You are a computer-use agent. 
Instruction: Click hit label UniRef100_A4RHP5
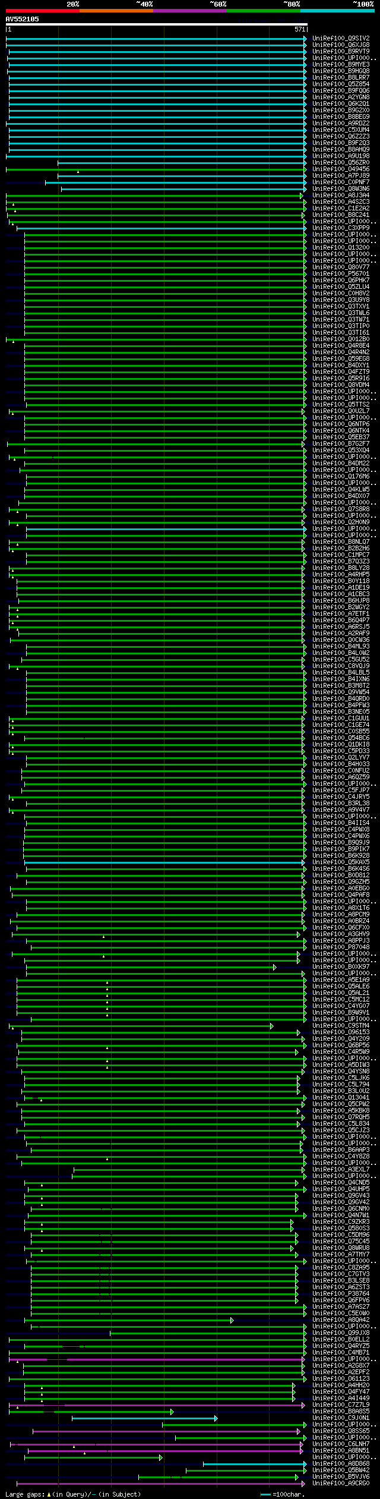(341, 574)
